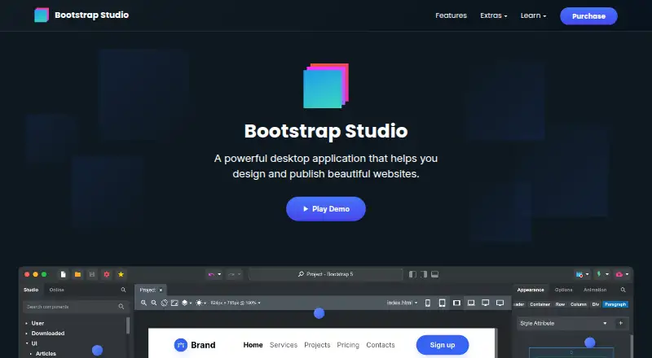This screenshot has height=358, width=652.
Task: Toggle the left panel visibility icon
Action: 412,274
